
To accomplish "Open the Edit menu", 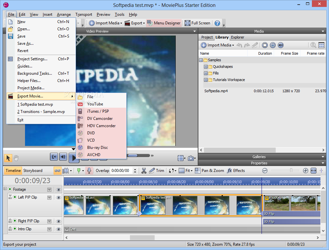I will pyautogui.click(x=22, y=14).
